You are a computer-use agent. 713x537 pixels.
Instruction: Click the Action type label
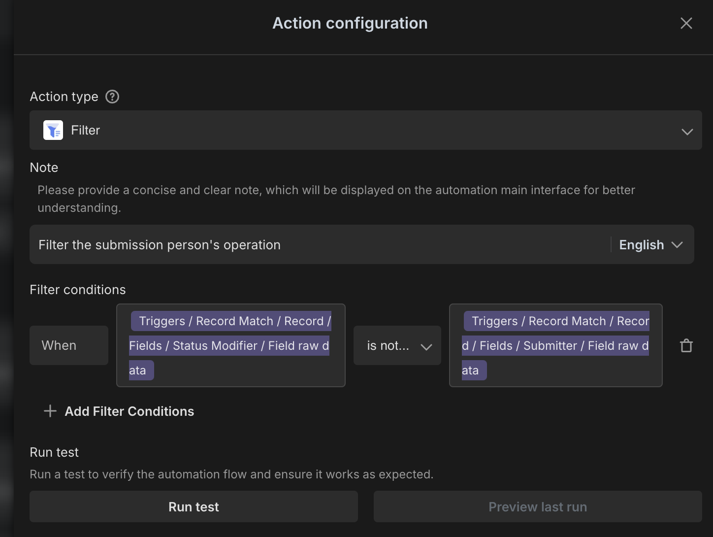64,97
